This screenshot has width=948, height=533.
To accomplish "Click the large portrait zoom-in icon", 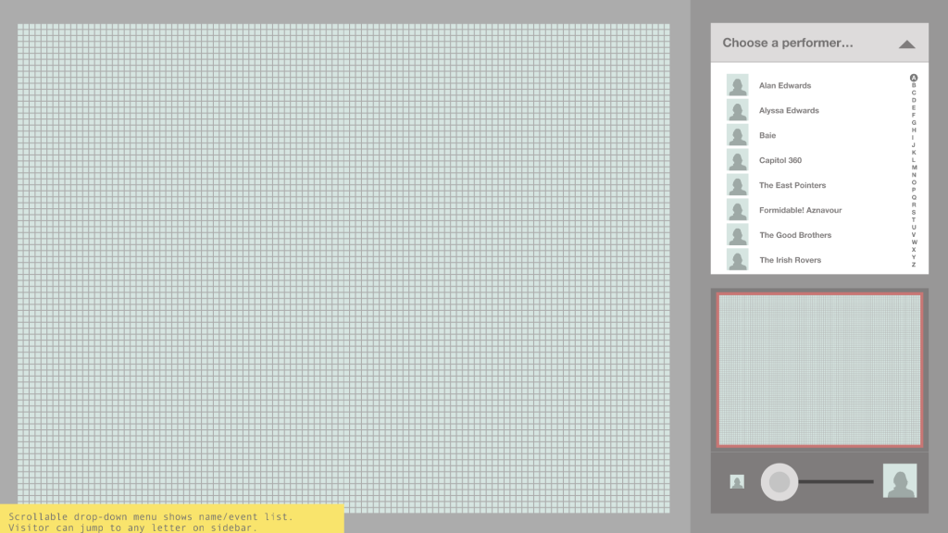I will click(899, 481).
